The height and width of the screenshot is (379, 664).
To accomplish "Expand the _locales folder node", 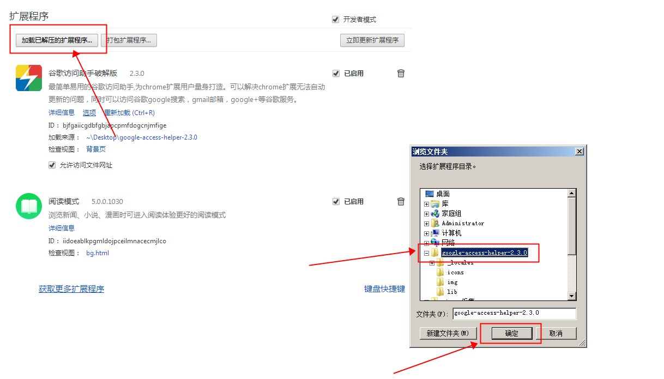I will click(432, 263).
